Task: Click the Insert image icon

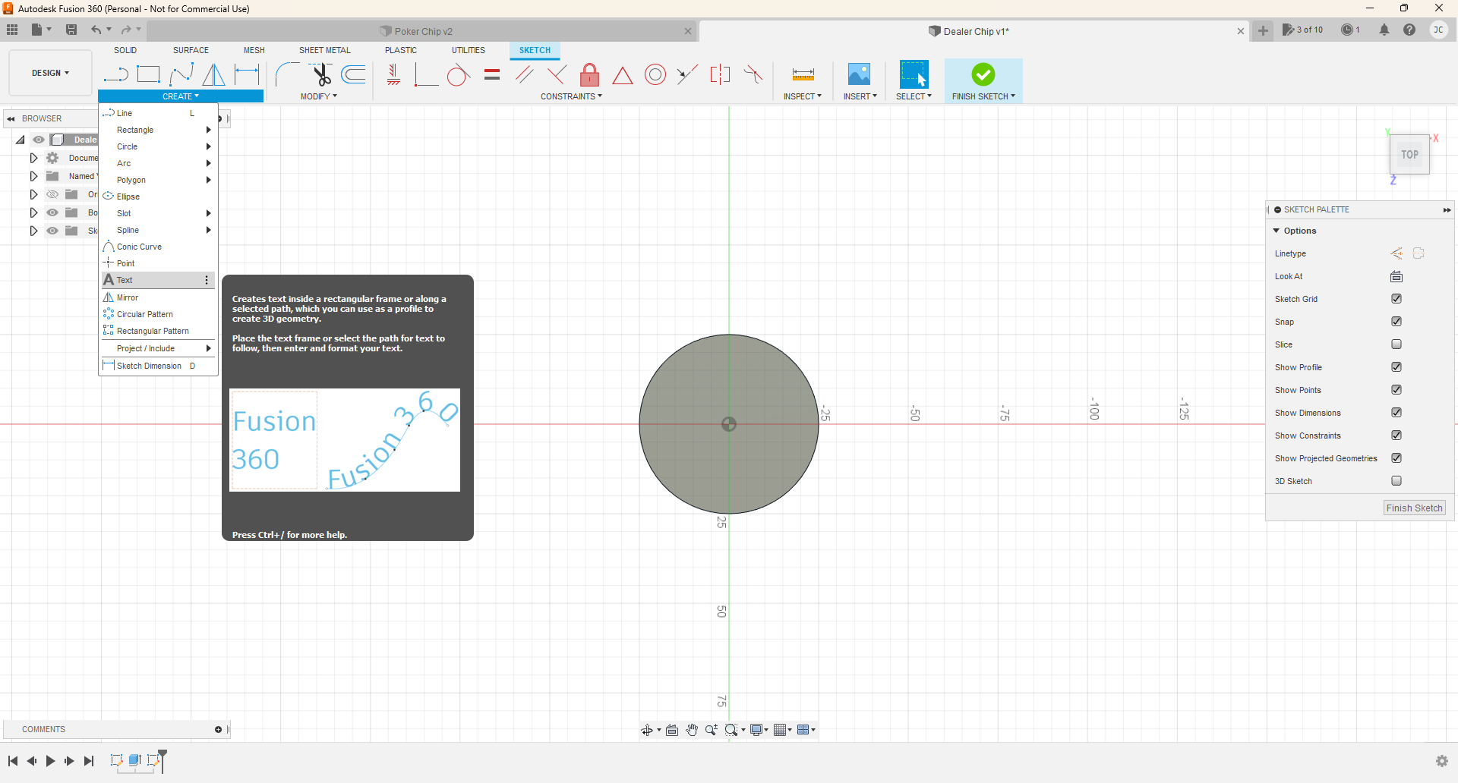Action: tap(859, 74)
